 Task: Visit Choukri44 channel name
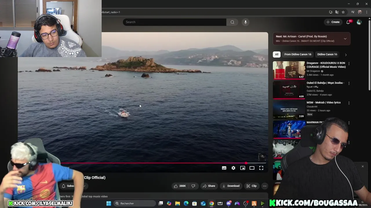[x=312, y=107]
